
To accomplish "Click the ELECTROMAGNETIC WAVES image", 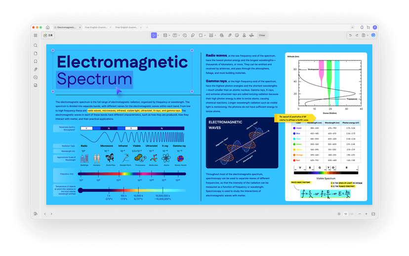I will tap(242, 143).
